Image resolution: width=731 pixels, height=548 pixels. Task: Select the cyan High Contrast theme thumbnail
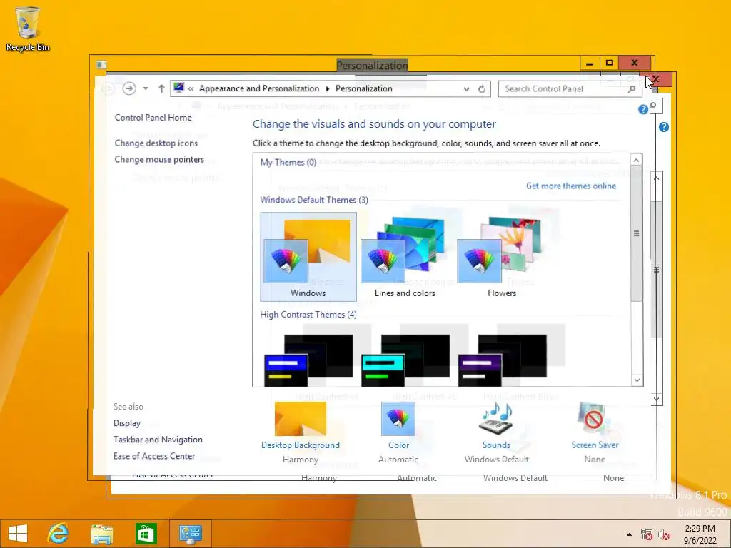tap(405, 360)
